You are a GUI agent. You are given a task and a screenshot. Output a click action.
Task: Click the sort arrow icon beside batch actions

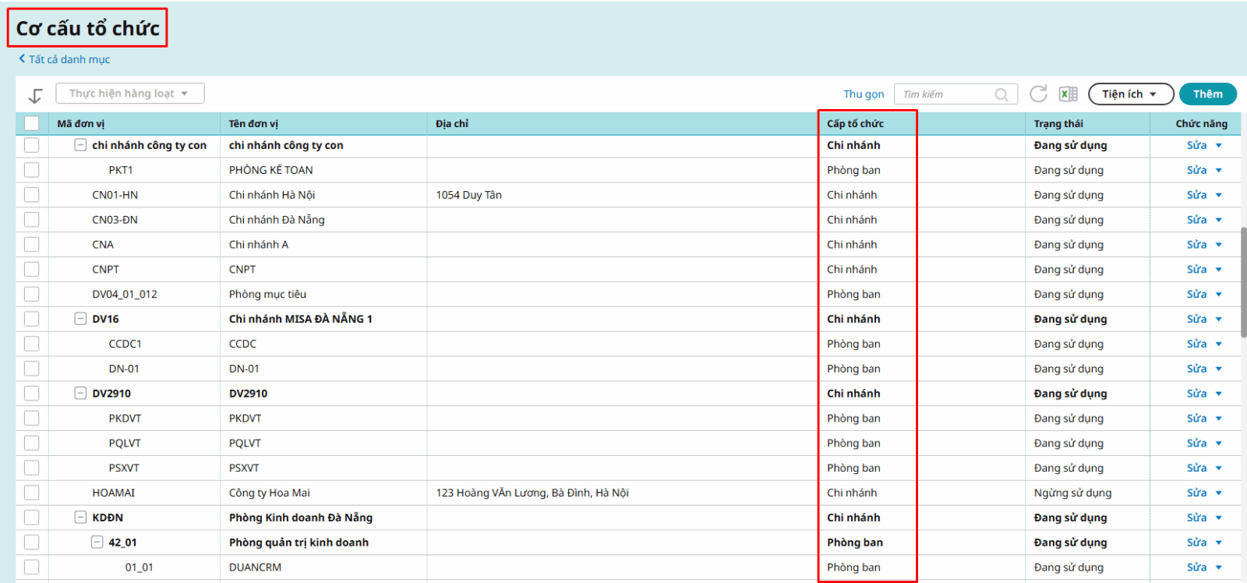pos(35,95)
